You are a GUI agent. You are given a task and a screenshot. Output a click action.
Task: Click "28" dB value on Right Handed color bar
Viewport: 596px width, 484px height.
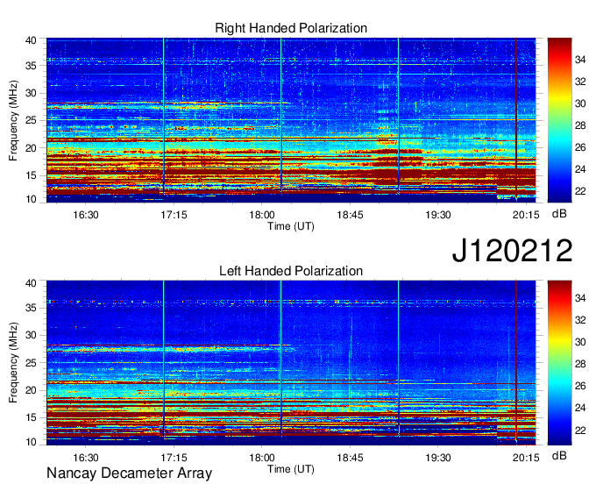pos(580,125)
